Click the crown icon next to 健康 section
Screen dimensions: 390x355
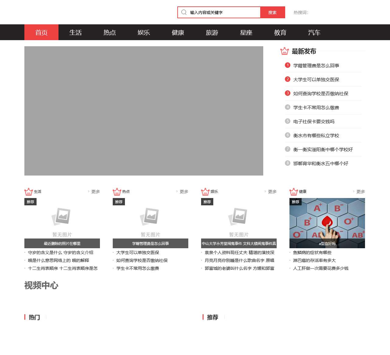pos(293,192)
